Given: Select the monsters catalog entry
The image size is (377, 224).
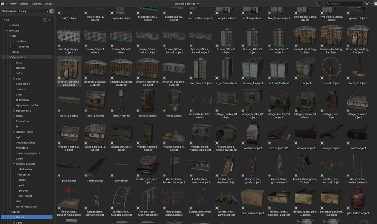Looking at the screenshot, I should tap(21, 148).
